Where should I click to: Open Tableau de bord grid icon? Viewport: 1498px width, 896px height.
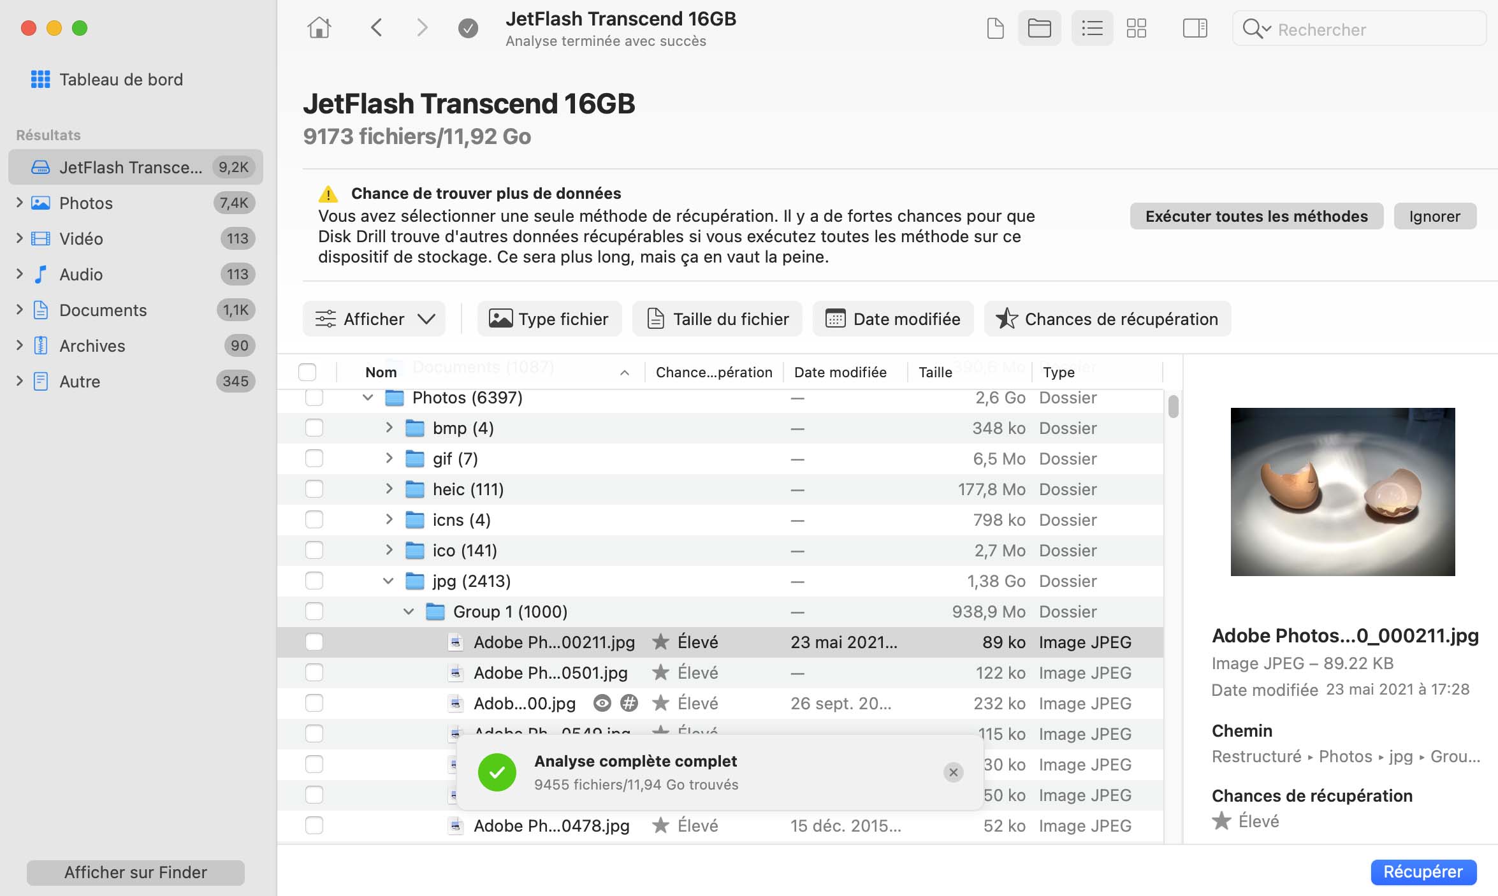40,79
